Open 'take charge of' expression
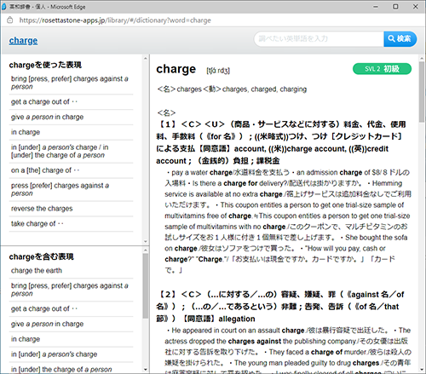The image size is (426, 374). tap(71, 224)
